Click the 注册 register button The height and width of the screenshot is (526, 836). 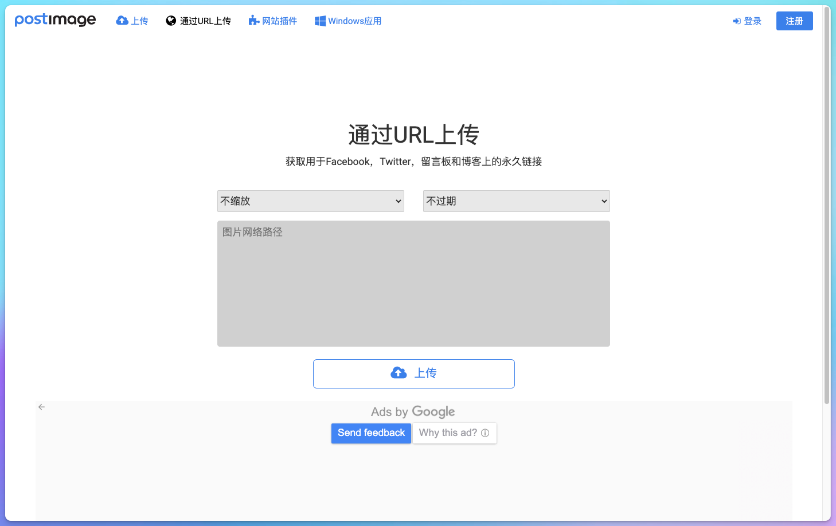click(x=794, y=21)
